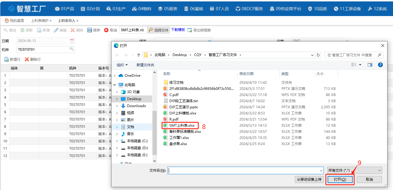Click the Add Row (新增行) icon

click(x=6, y=60)
